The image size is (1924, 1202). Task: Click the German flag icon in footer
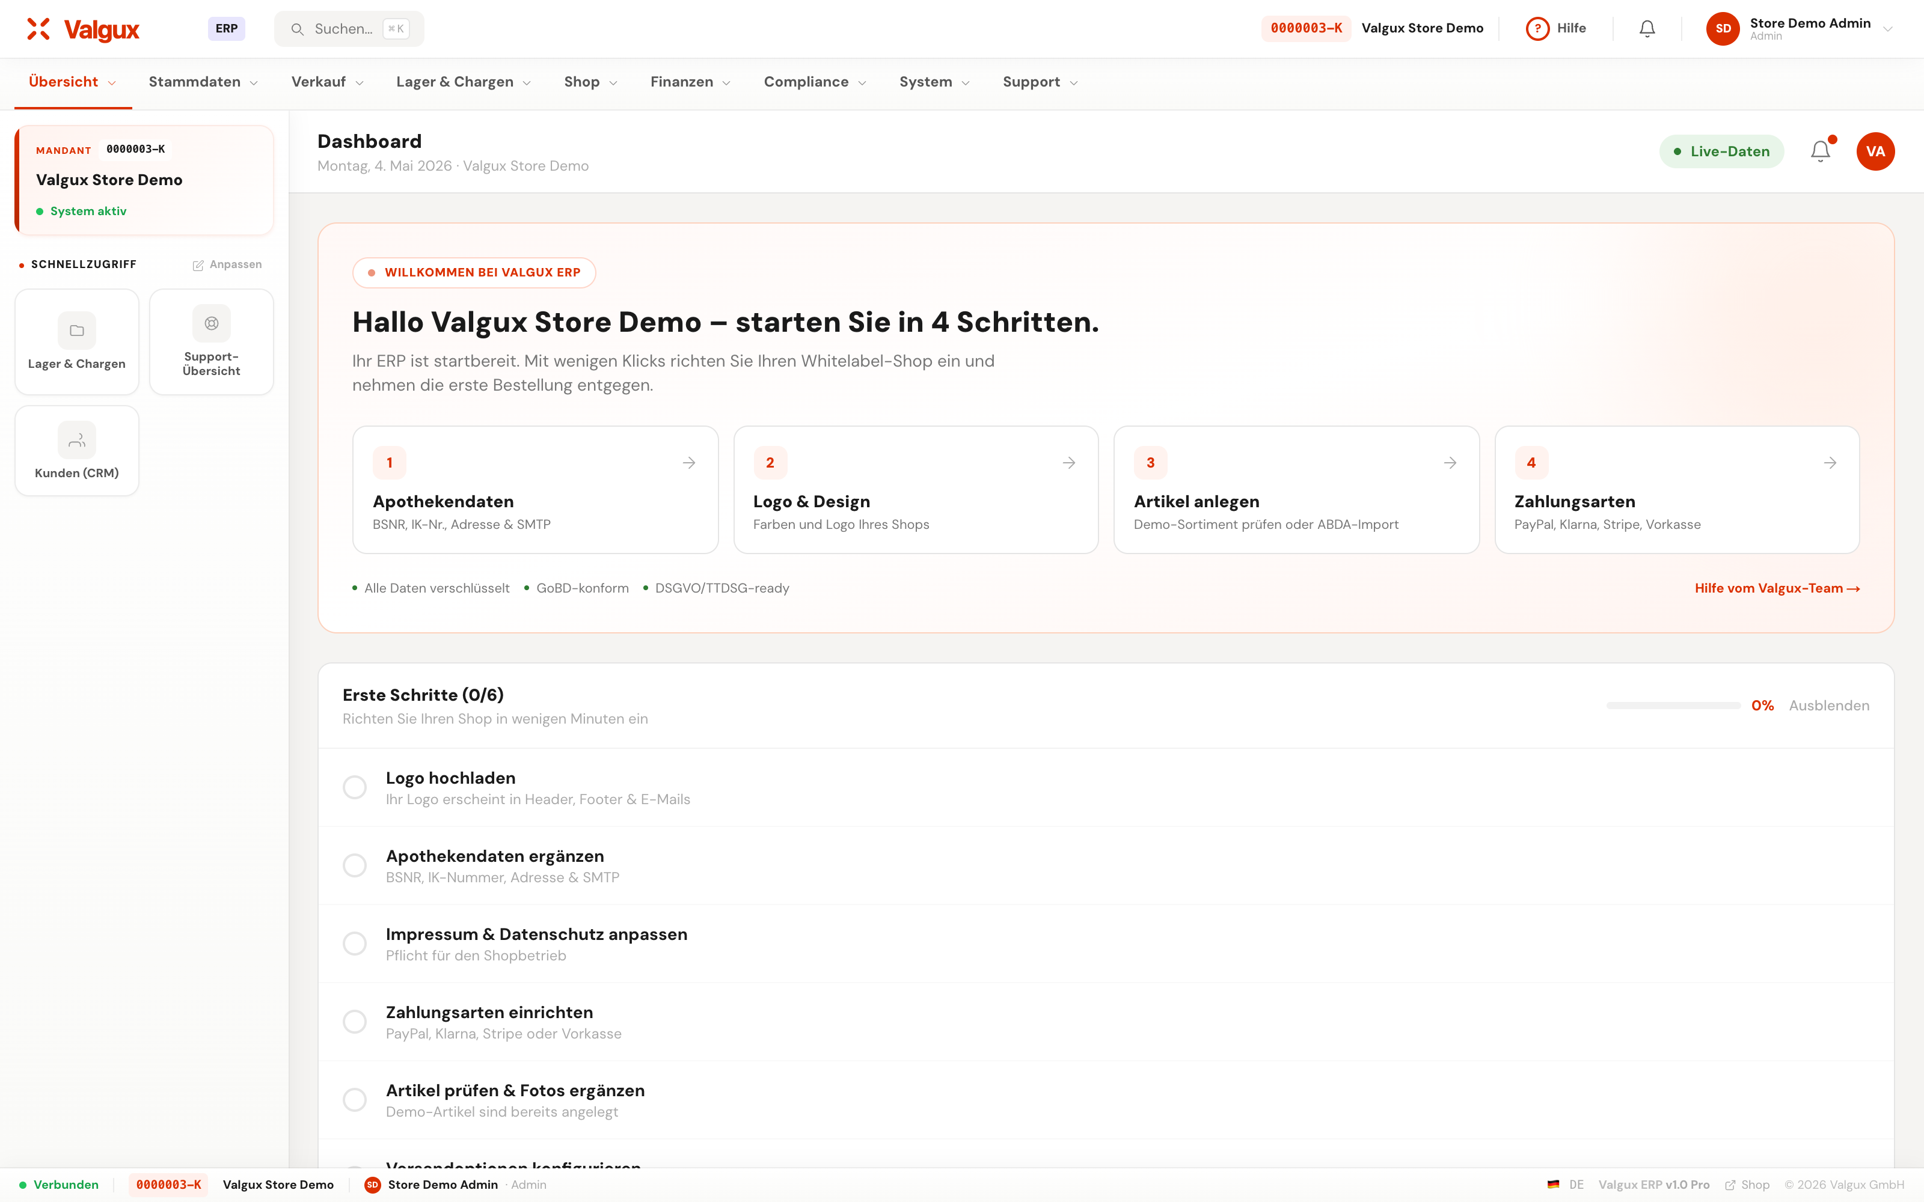[x=1554, y=1185]
